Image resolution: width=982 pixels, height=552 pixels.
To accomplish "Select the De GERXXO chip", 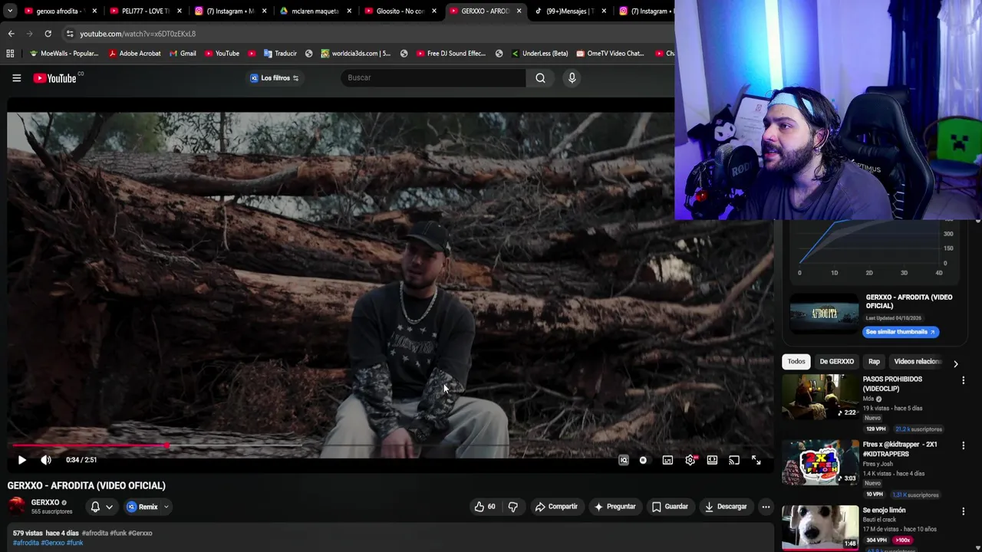I will pyautogui.click(x=836, y=361).
